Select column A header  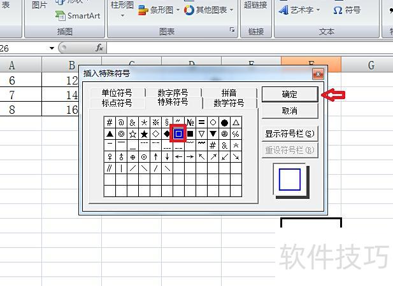[x=20, y=65]
